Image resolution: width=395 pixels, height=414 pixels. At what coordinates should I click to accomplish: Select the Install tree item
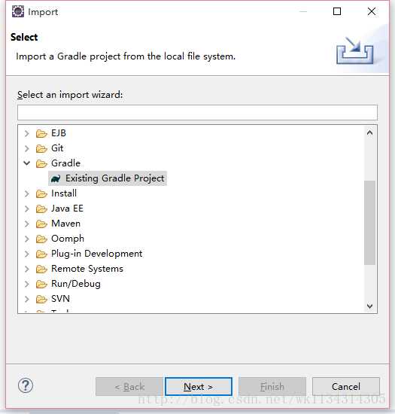tap(64, 193)
